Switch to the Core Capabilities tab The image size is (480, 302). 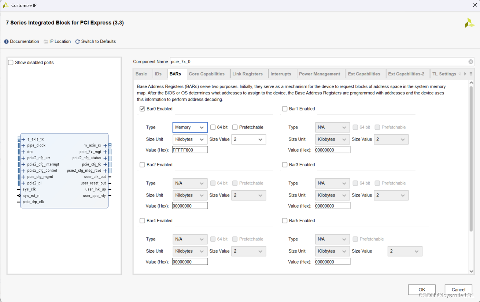[207, 74]
